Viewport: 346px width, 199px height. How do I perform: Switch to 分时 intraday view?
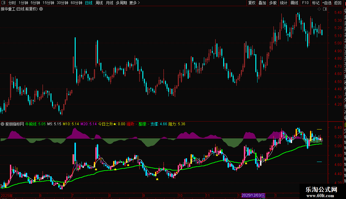coord(12,3)
